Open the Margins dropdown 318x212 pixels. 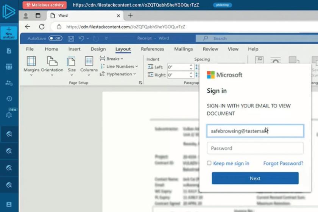click(31, 66)
